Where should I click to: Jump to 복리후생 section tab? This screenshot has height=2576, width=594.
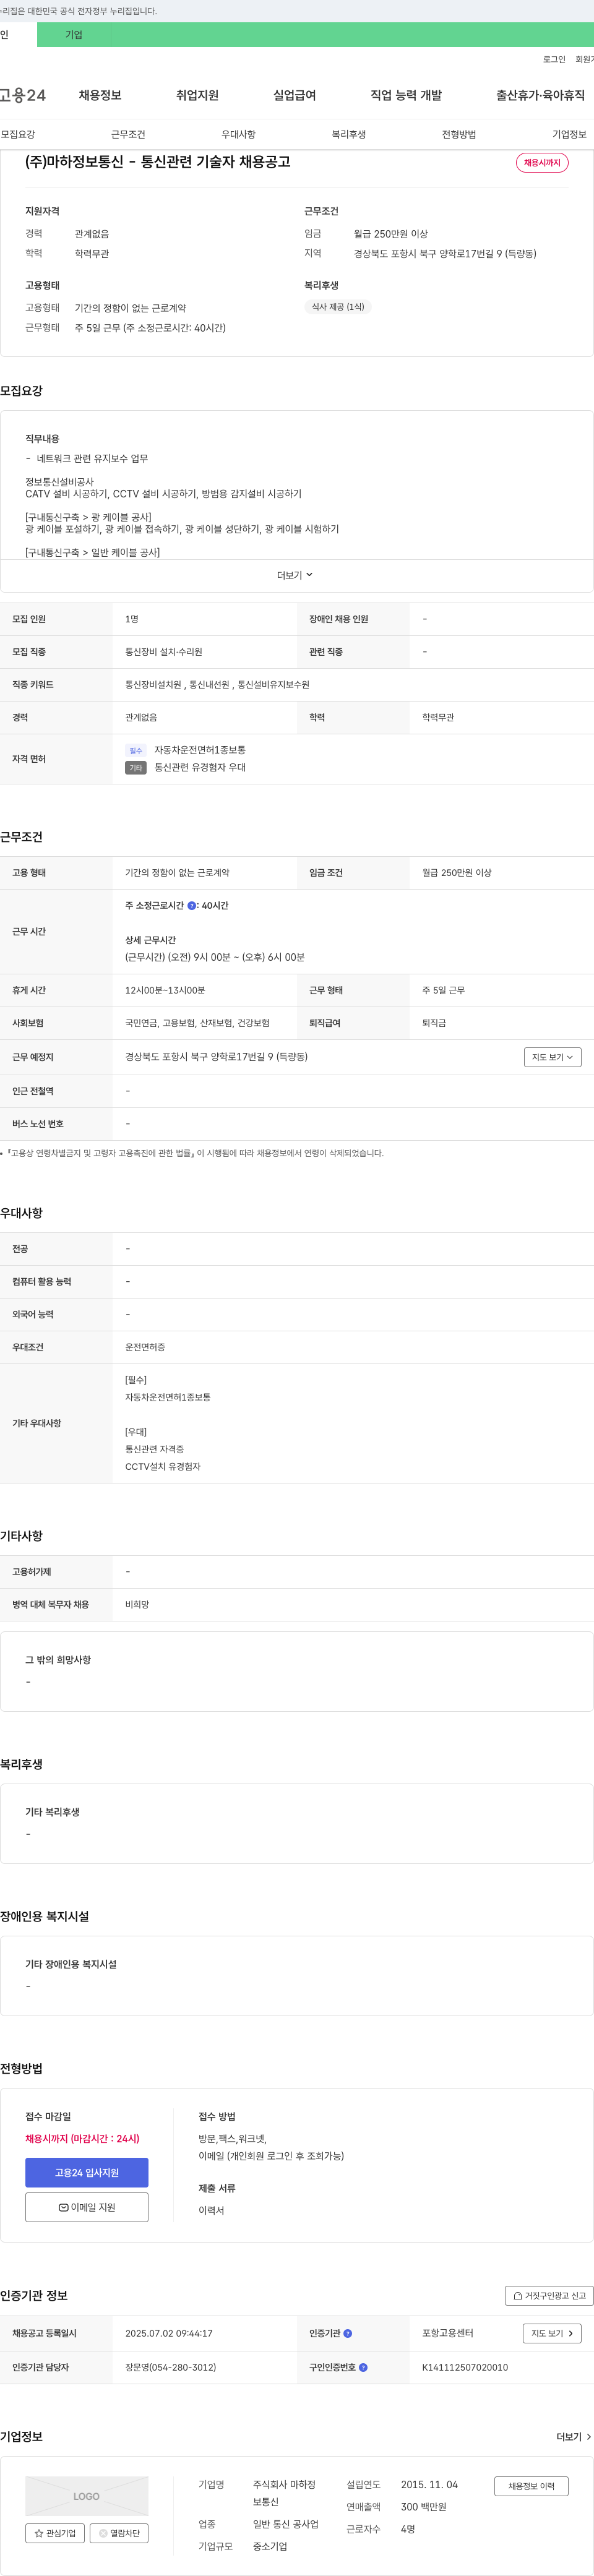point(349,134)
